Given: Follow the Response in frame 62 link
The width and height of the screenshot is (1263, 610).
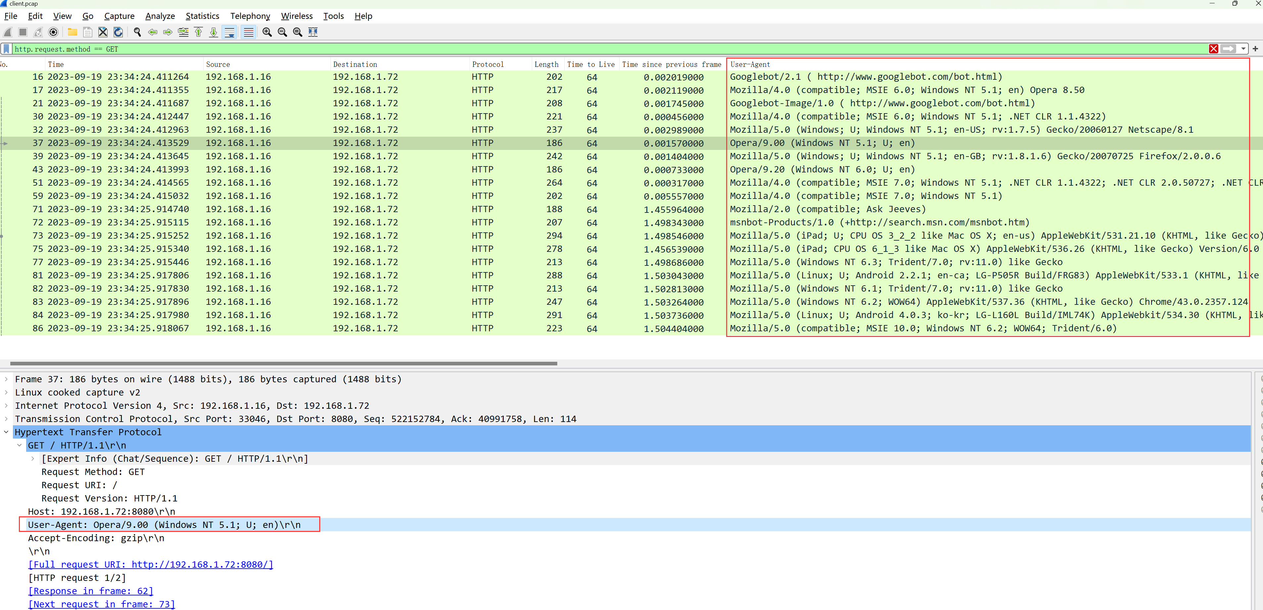Looking at the screenshot, I should [x=91, y=591].
